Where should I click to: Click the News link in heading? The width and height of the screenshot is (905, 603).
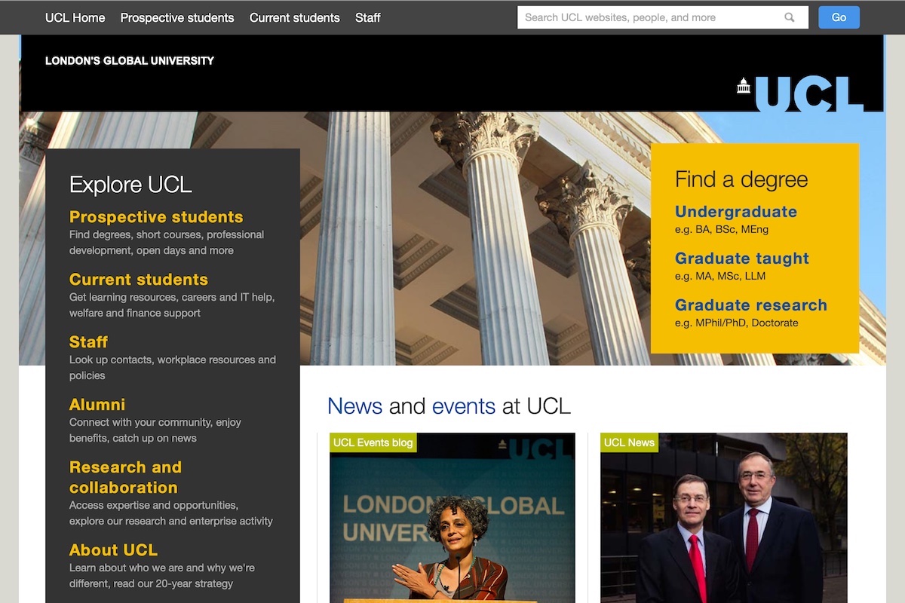coord(355,406)
